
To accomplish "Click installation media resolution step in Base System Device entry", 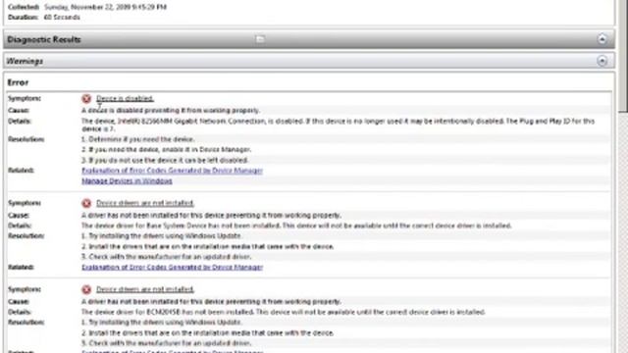I will (207, 246).
